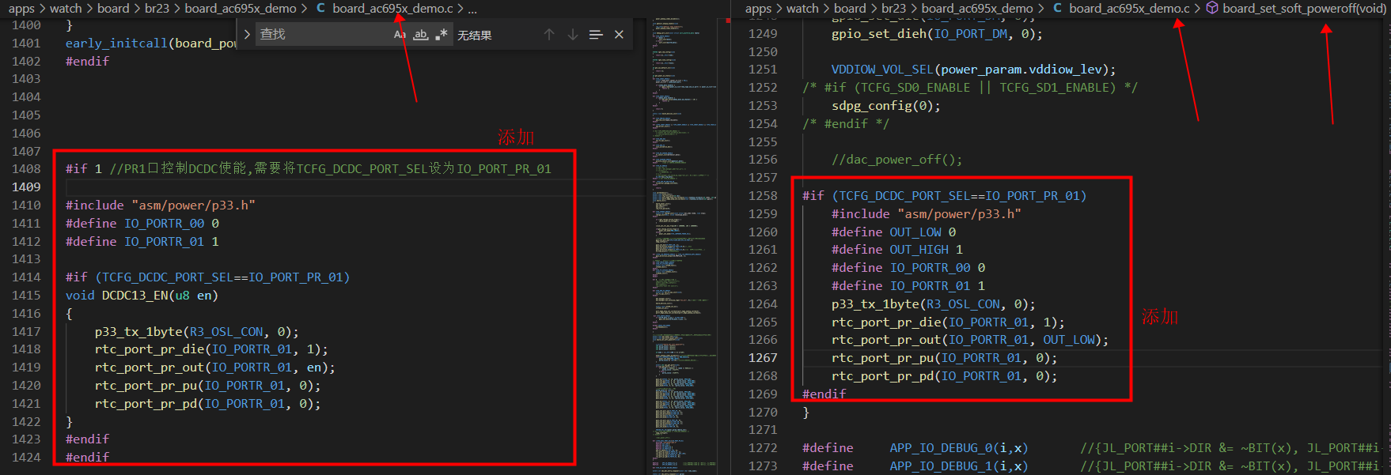Toggle find in selection icon
This screenshot has width=1391, height=475.
(596, 35)
